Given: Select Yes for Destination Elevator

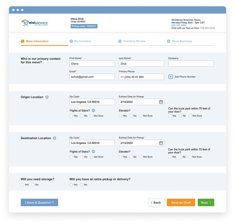Looking at the screenshot, I should 120,157.
